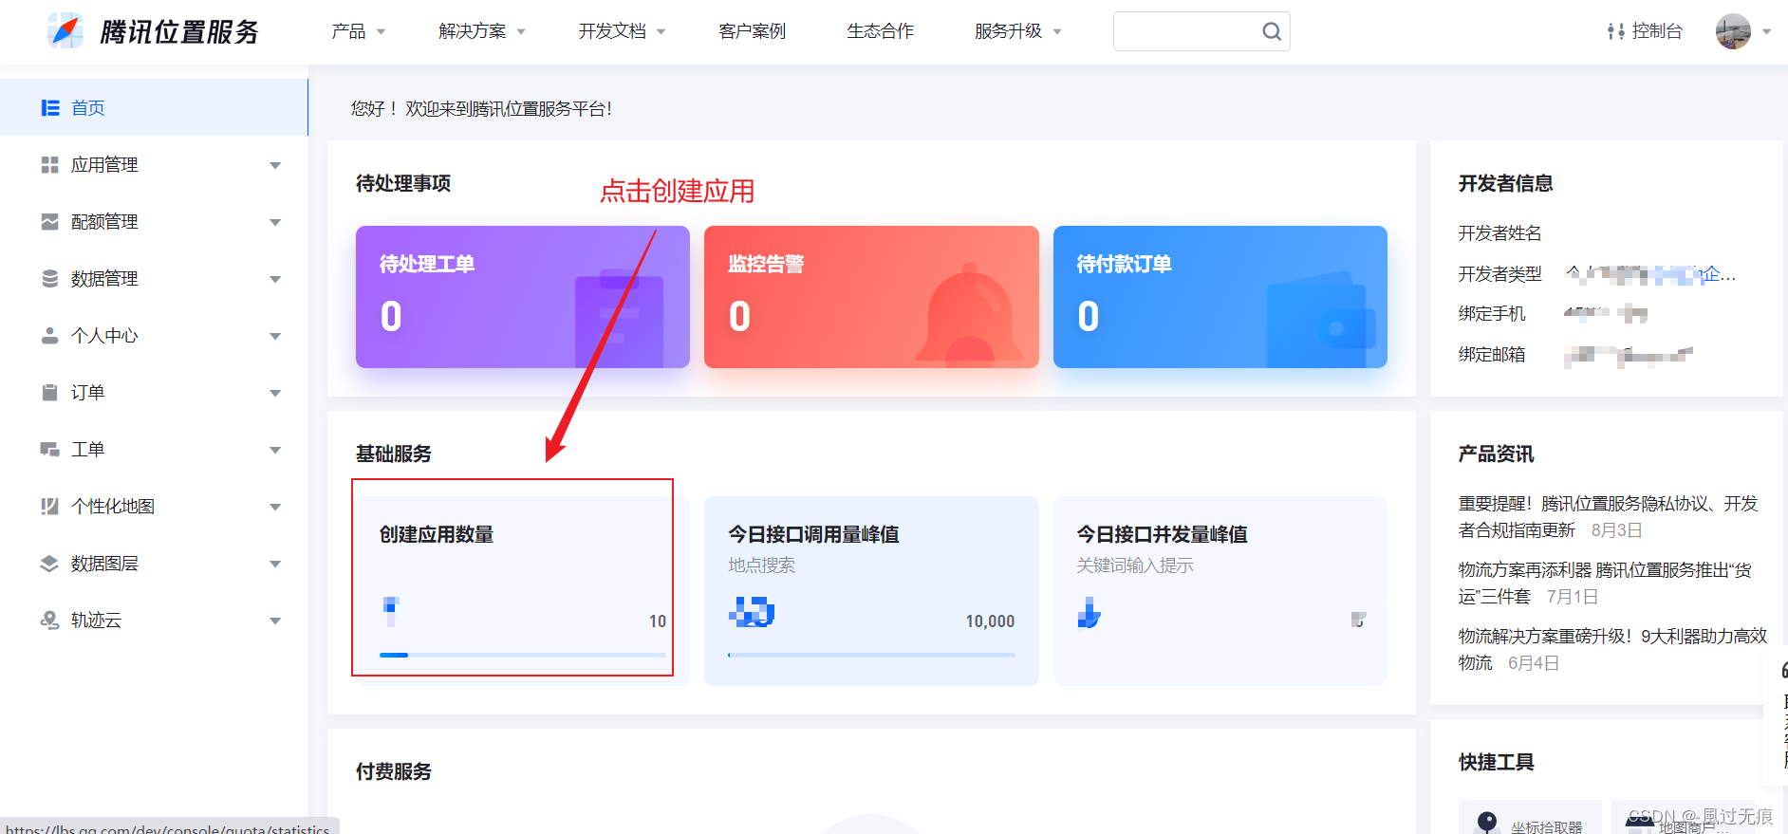Open the 今日接口并发量峰值 card
This screenshot has height=834, width=1788.
pyautogui.click(x=1220, y=590)
